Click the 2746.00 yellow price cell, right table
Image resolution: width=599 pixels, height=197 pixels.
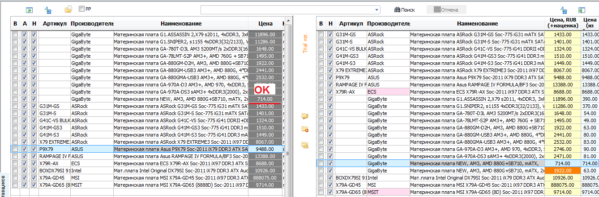coord(562,149)
